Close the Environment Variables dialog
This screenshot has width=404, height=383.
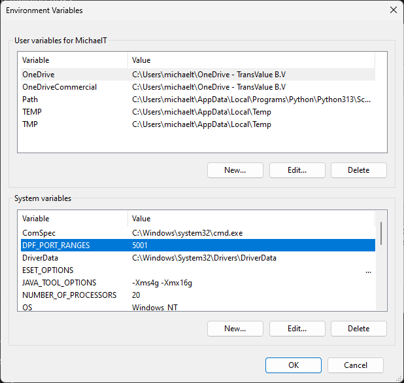(393, 10)
